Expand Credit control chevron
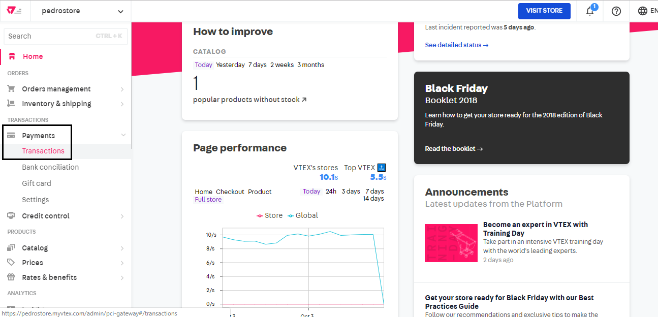The height and width of the screenshot is (317, 658). [x=122, y=216]
